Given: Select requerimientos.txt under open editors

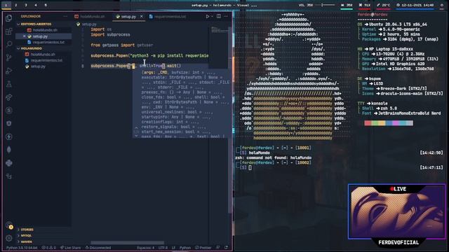Looking at the screenshot, I should [43, 42].
